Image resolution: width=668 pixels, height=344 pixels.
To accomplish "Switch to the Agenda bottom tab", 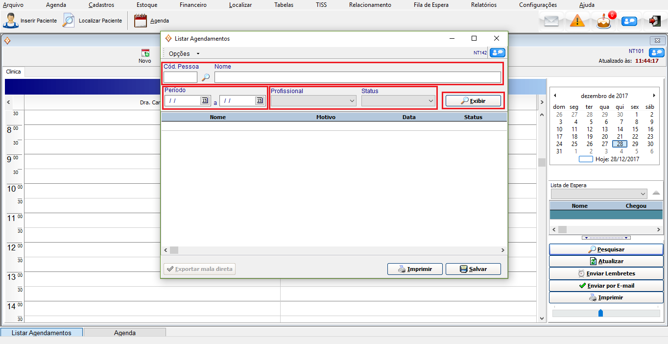I will click(x=124, y=333).
